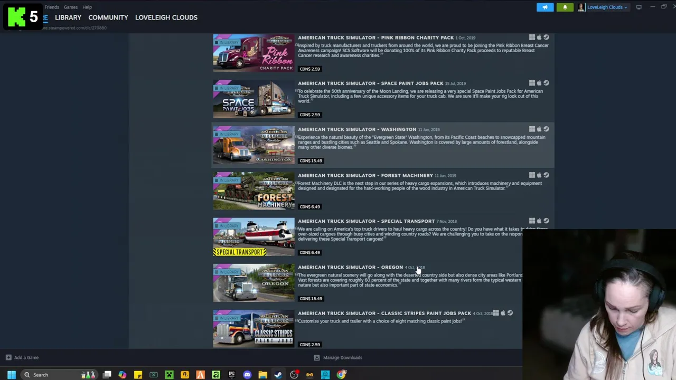Go to the COMMUNITY tab
Image resolution: width=676 pixels, height=380 pixels.
[x=108, y=17]
